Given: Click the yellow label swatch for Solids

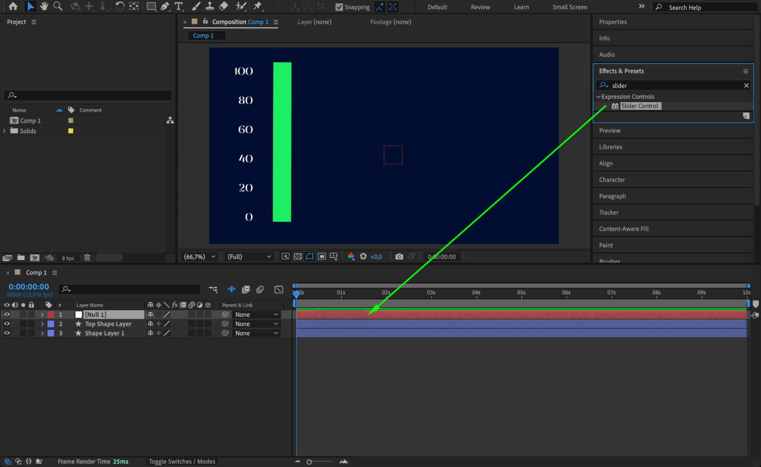Looking at the screenshot, I should pos(70,131).
